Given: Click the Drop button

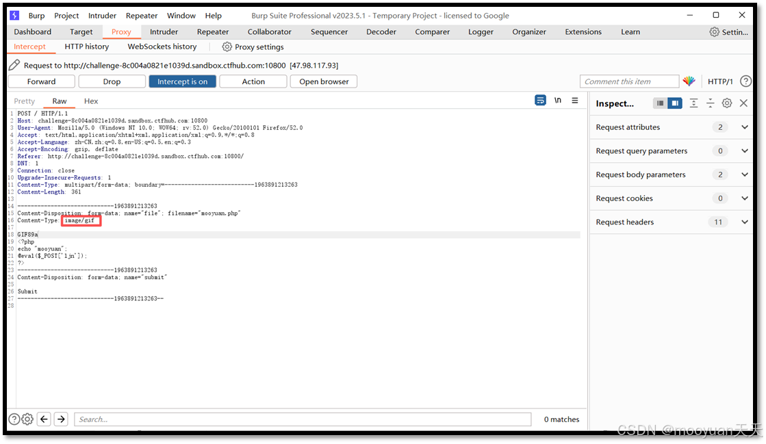Looking at the screenshot, I should 112,81.
